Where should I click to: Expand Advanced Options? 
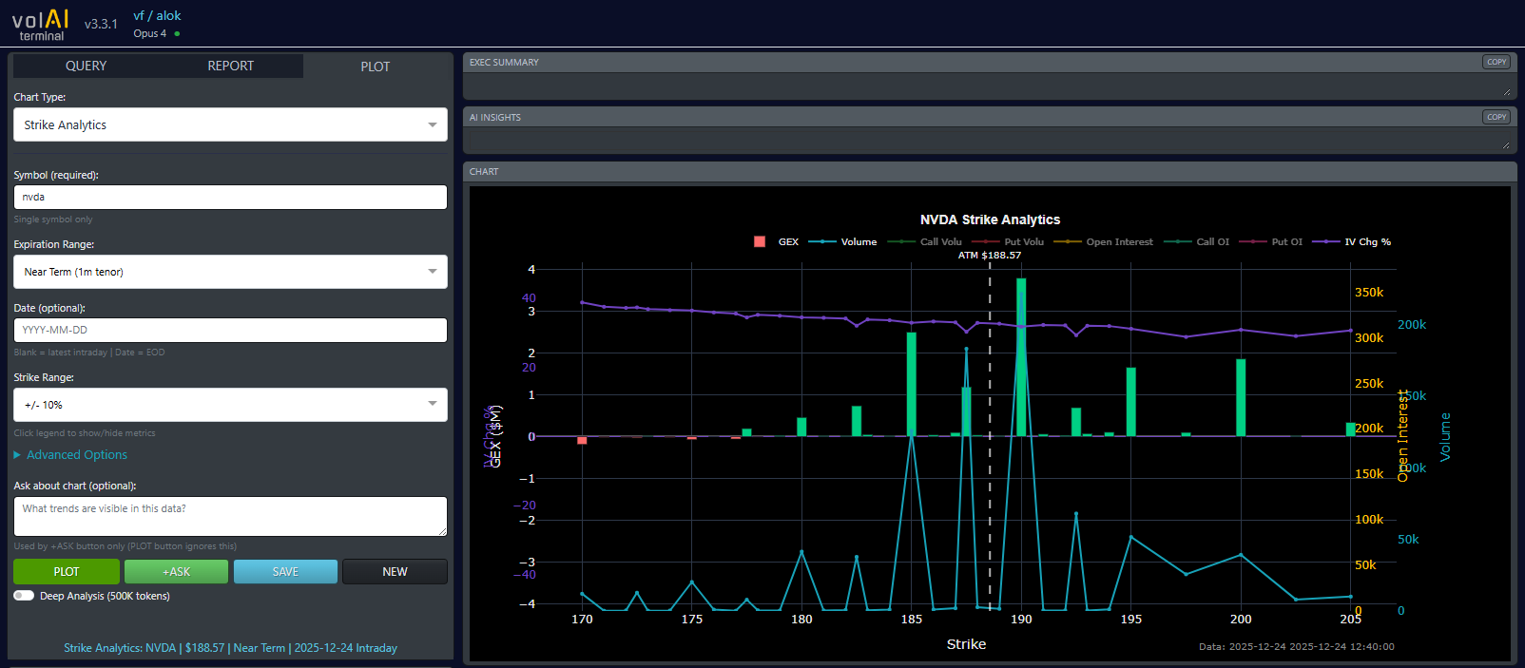click(70, 455)
